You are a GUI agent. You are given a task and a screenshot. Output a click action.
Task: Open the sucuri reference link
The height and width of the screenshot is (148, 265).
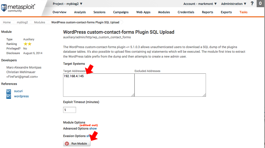tap(18, 91)
